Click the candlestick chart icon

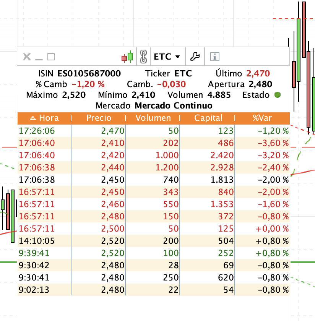[128, 57]
